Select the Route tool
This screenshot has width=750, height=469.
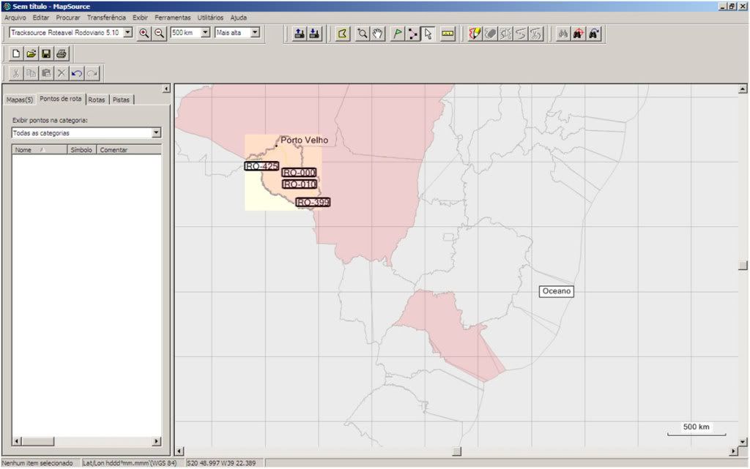click(x=413, y=34)
